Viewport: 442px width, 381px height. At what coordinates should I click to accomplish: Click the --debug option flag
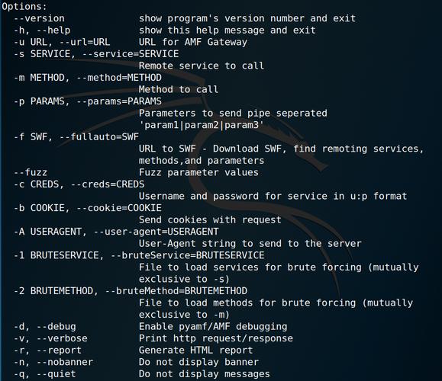click(x=56, y=326)
